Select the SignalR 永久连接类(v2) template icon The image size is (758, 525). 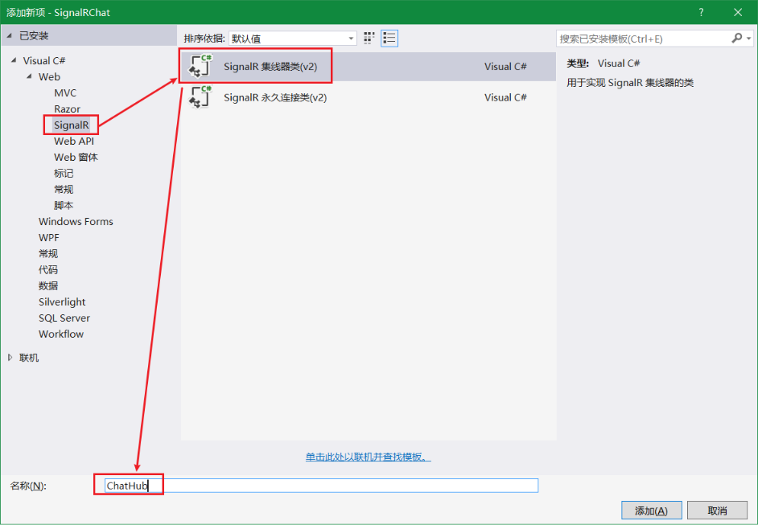click(200, 97)
